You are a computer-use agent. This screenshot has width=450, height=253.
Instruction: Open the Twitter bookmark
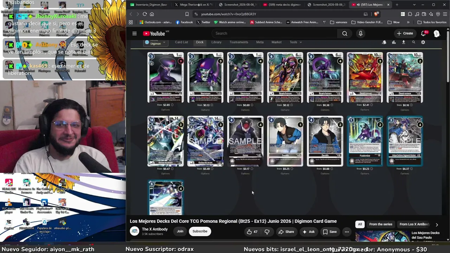coord(204,22)
